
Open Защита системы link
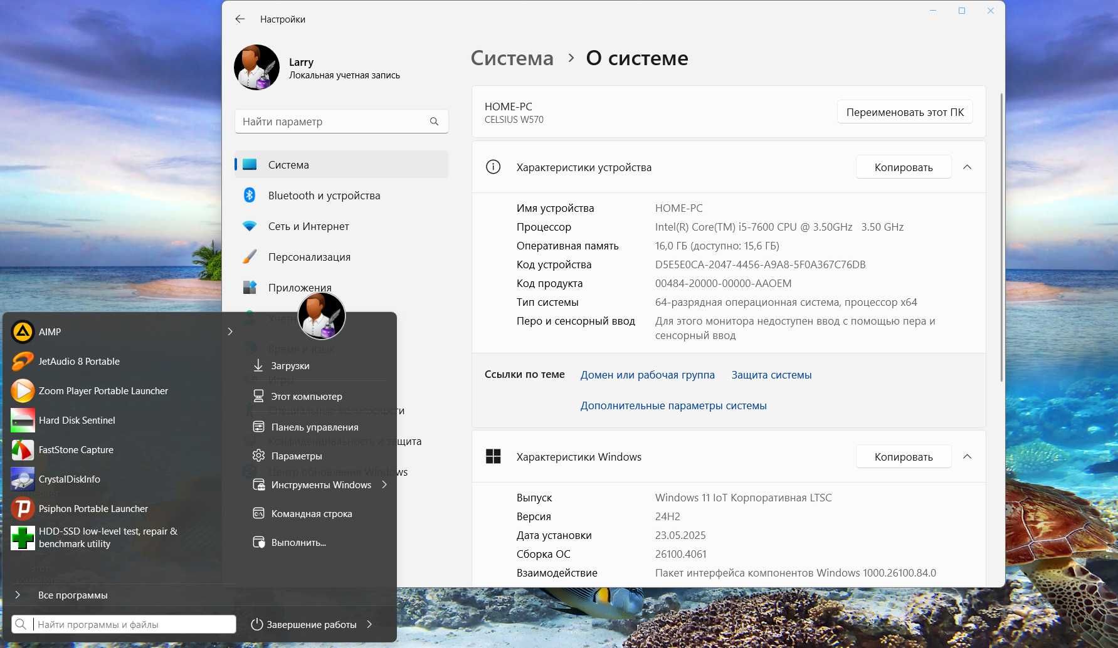[771, 375]
